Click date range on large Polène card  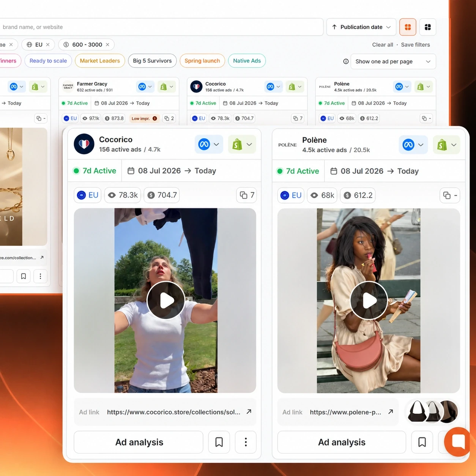click(374, 171)
